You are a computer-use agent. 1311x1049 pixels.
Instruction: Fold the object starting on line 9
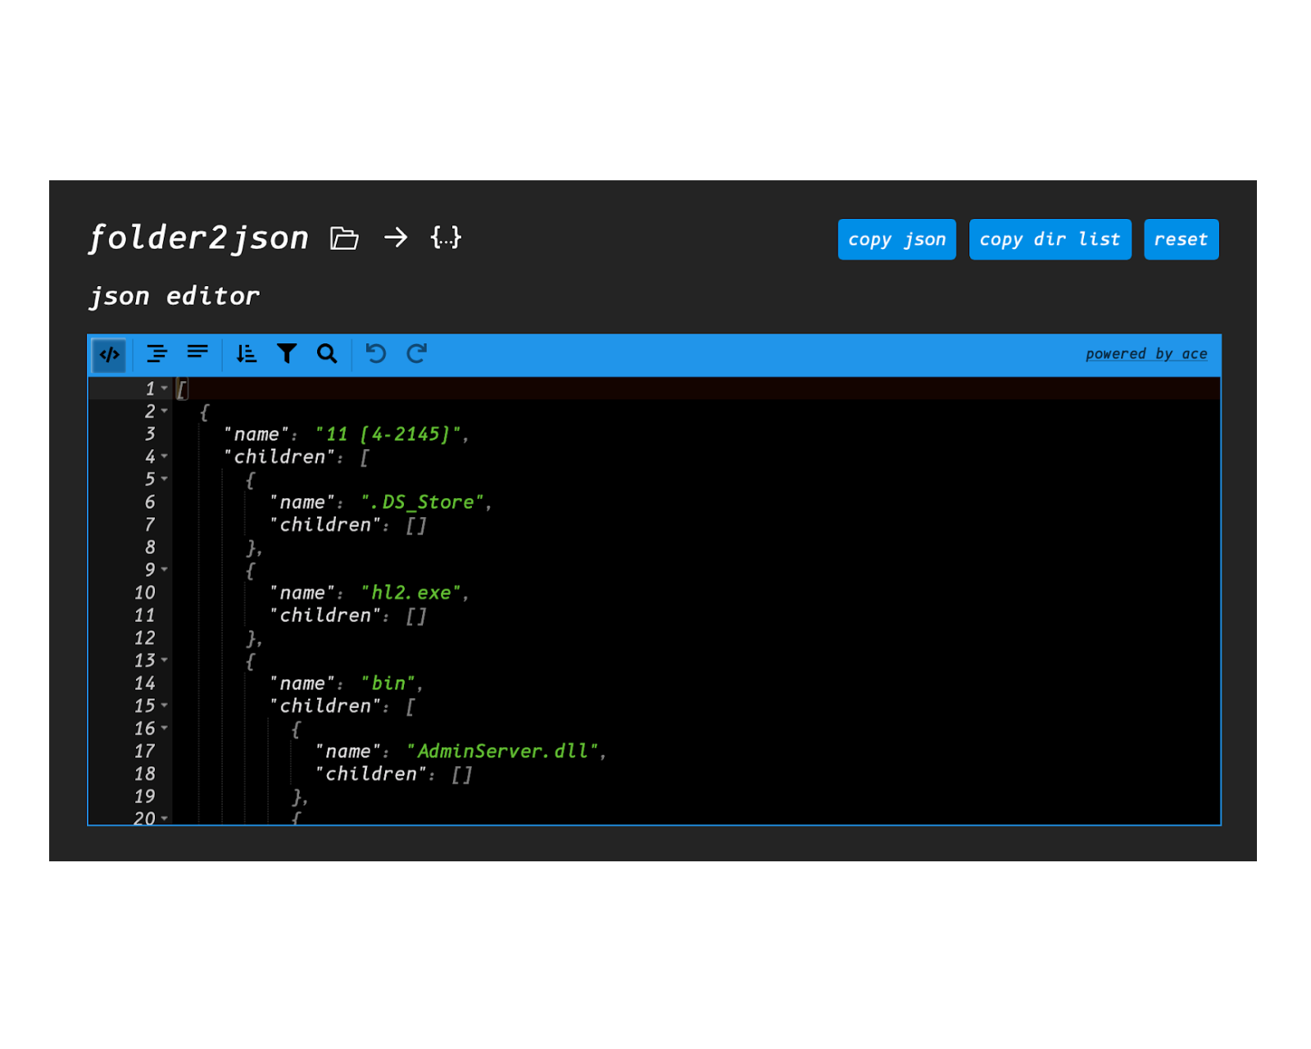click(x=165, y=570)
